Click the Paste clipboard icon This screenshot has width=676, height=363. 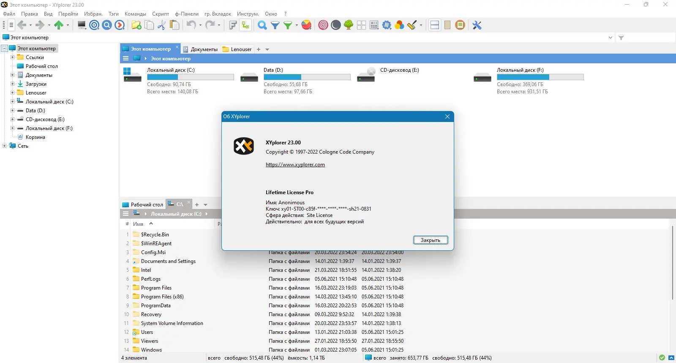[x=174, y=25]
